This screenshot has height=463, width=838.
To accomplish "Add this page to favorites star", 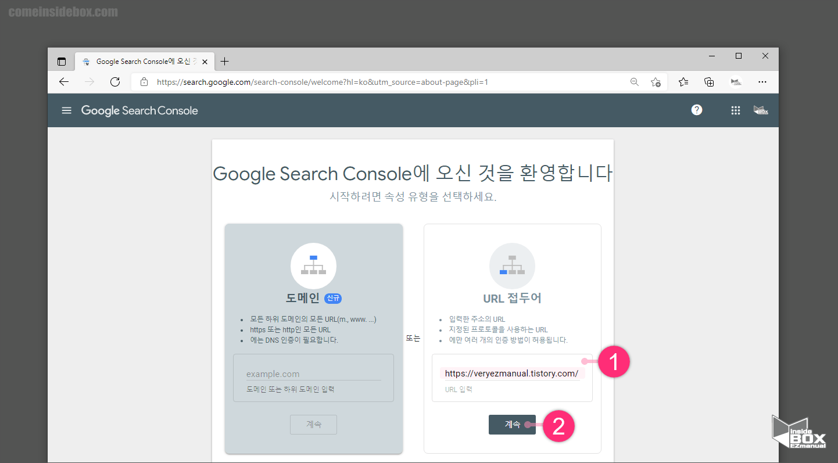I will tap(656, 82).
